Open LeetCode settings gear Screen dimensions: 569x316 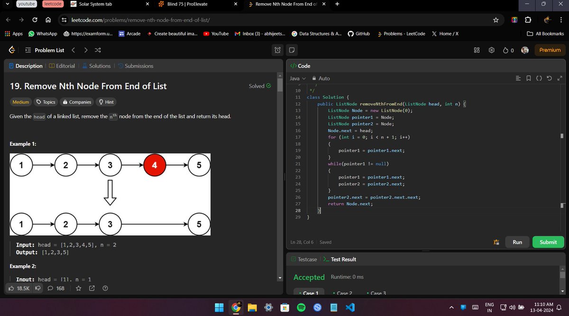point(492,50)
